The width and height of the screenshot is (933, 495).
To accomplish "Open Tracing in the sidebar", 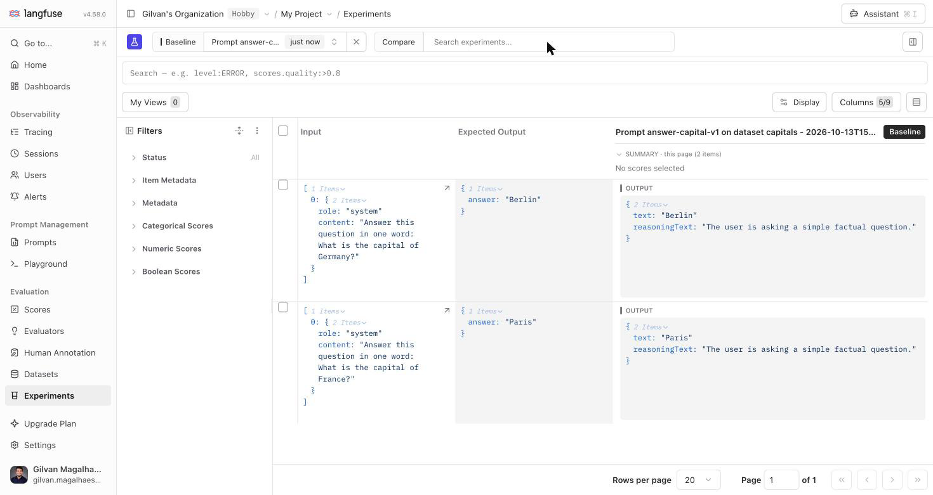I will tap(58, 132).
